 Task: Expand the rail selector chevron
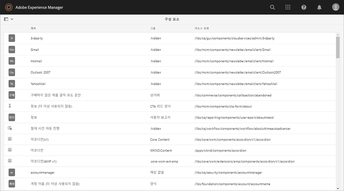click(x=12, y=19)
